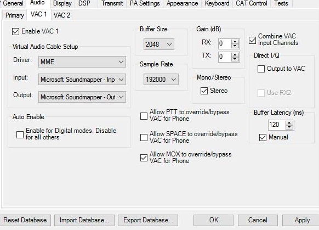Open the Driver dropdown showing MME
Image resolution: width=319 pixels, height=230 pixels.
click(82, 61)
